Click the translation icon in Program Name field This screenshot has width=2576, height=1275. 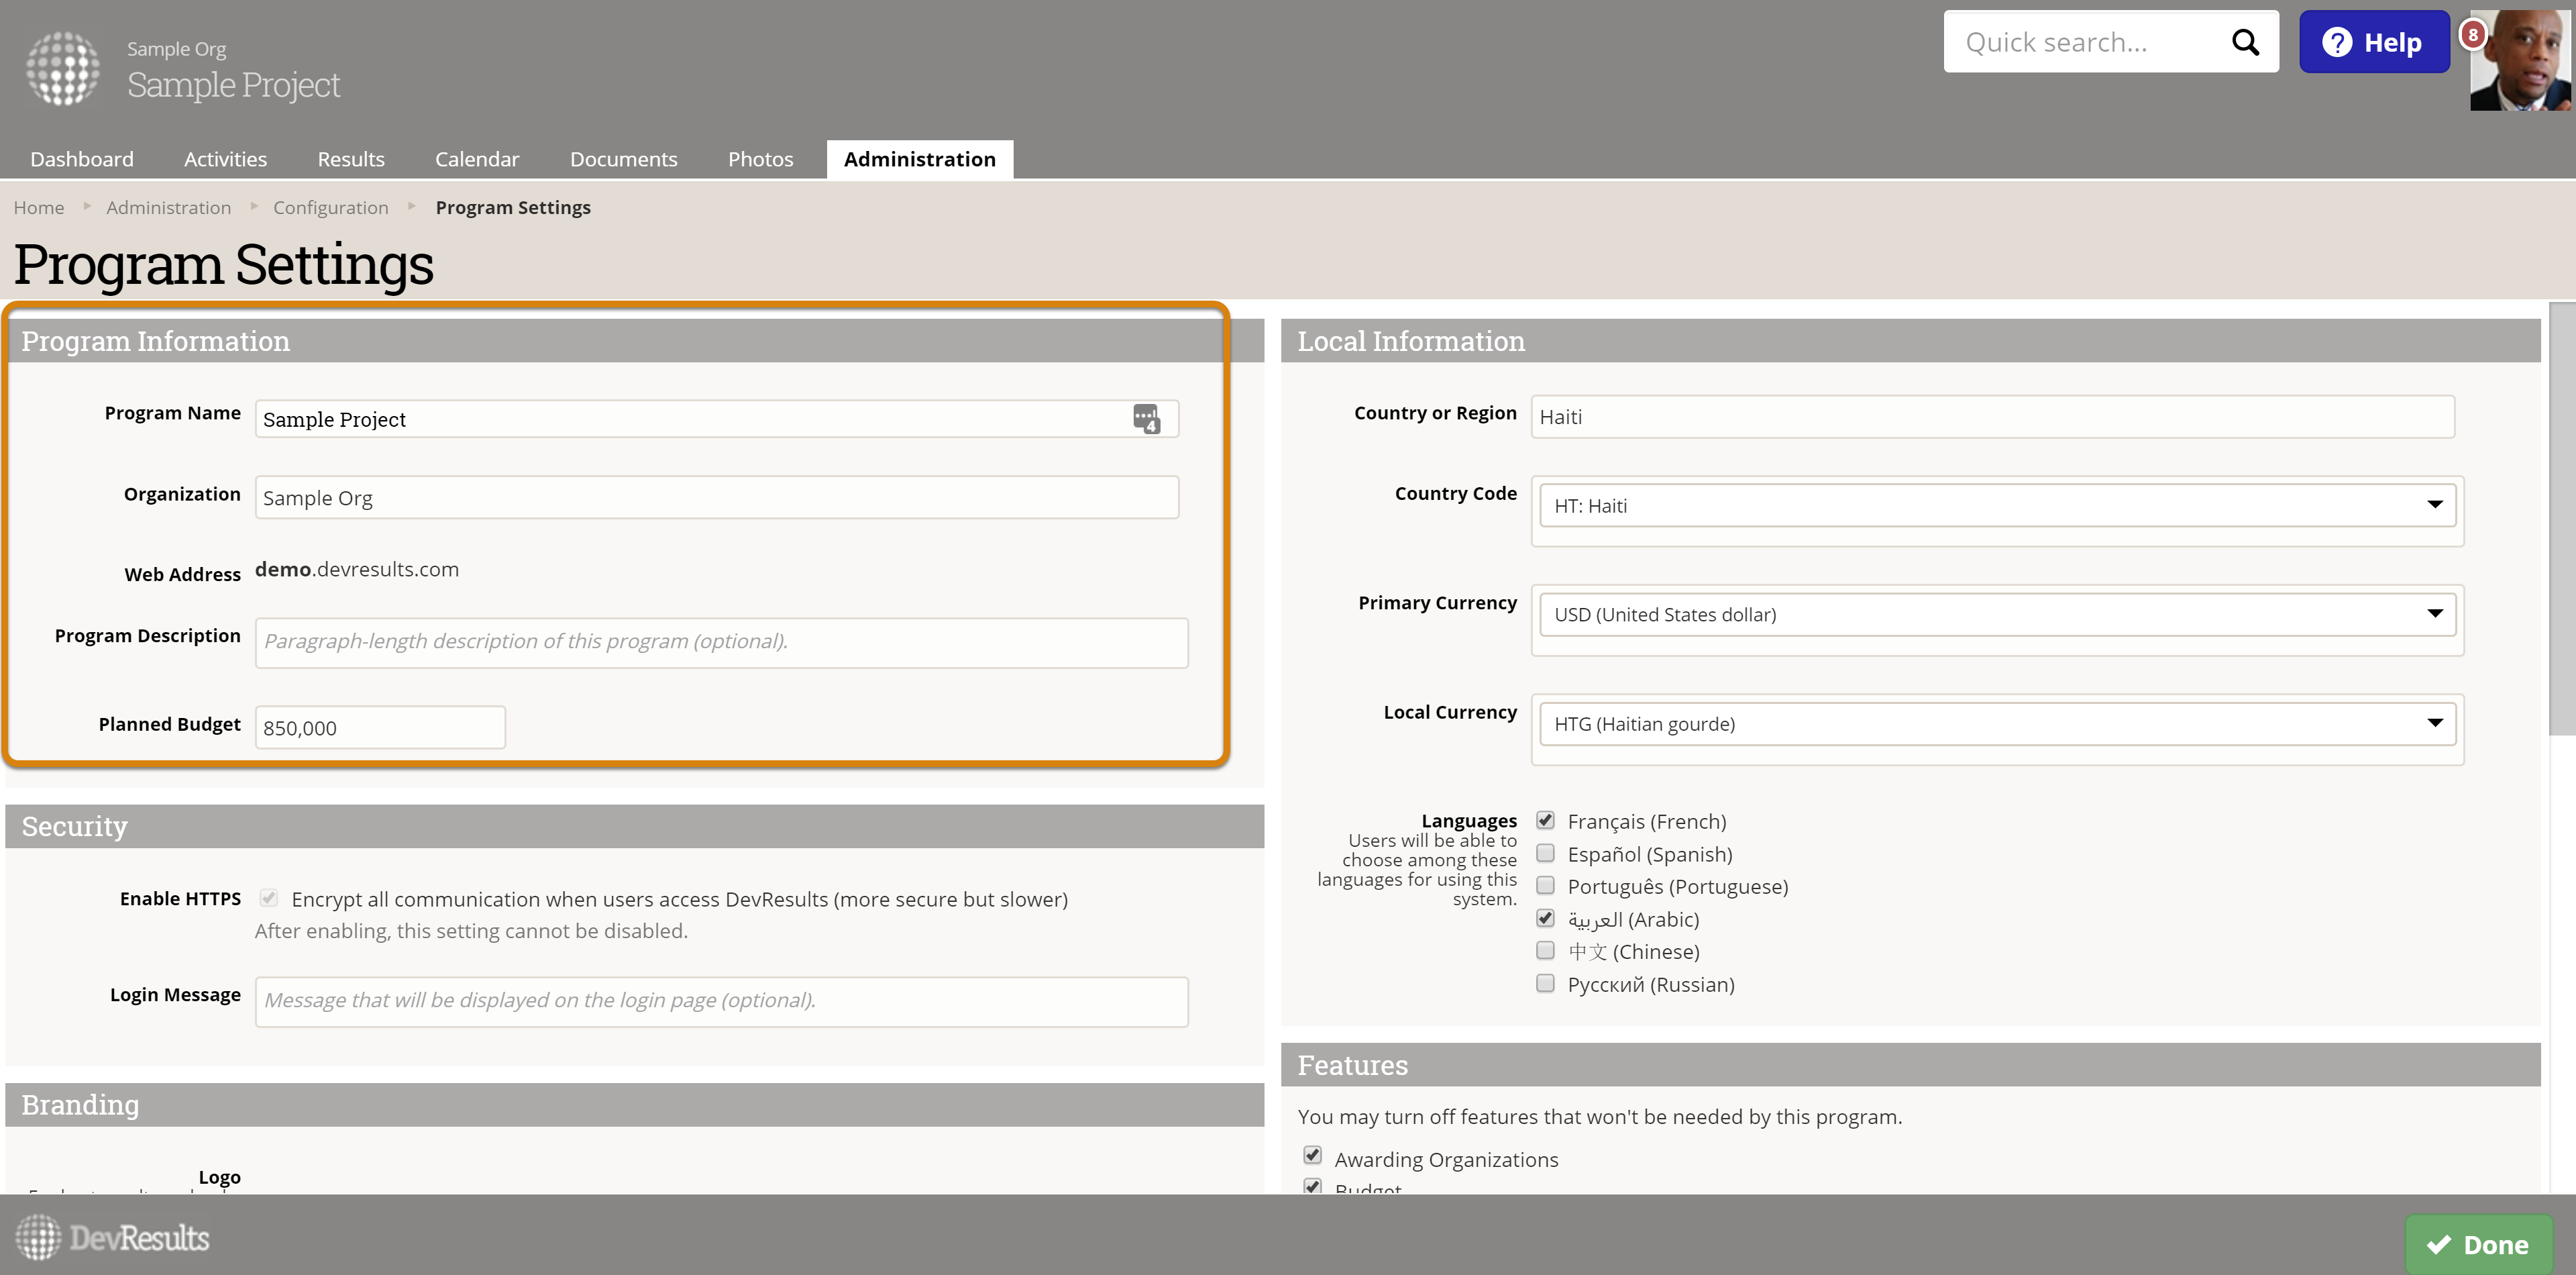(x=1146, y=418)
